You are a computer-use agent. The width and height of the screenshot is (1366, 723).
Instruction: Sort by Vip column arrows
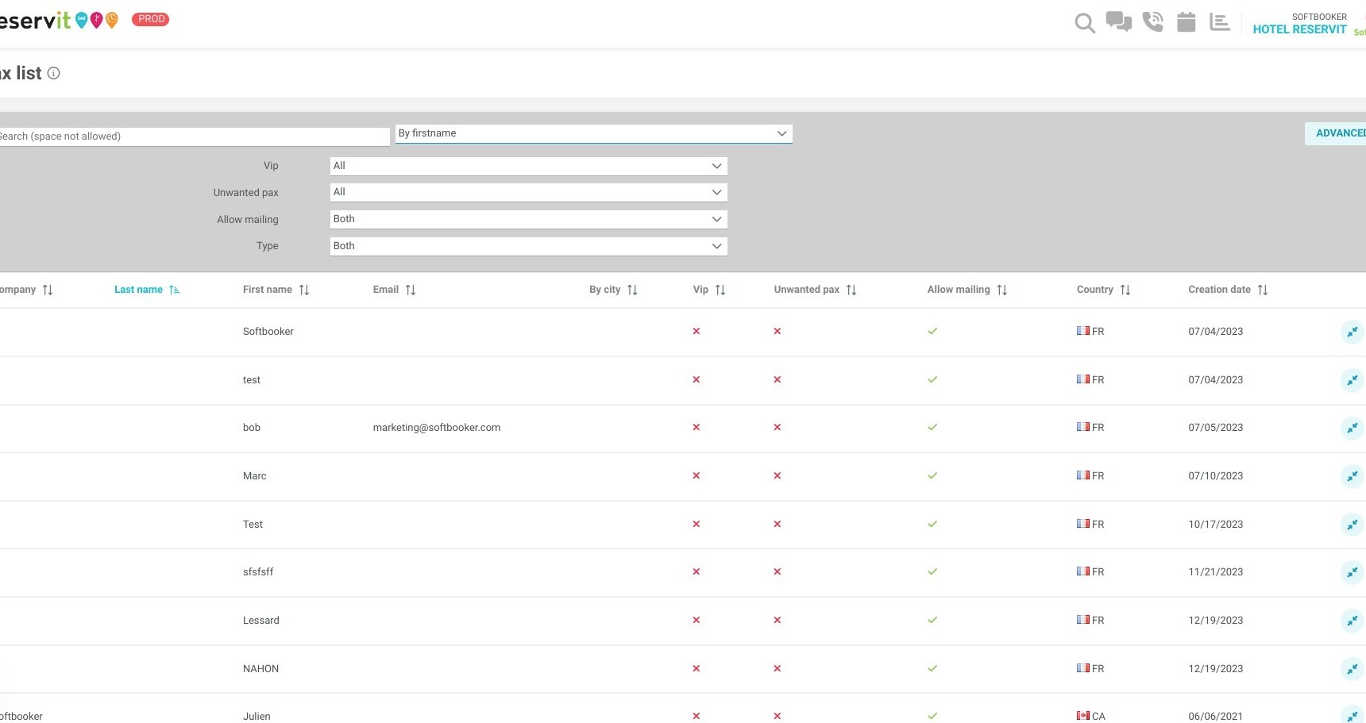pyautogui.click(x=720, y=290)
